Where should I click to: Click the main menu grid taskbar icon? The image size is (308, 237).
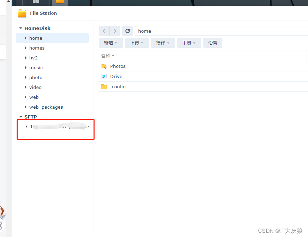36,2
